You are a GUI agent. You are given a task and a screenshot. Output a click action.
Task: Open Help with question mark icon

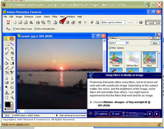141,22
